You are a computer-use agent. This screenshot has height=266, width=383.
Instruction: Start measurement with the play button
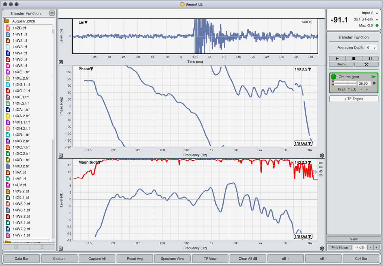(337, 59)
